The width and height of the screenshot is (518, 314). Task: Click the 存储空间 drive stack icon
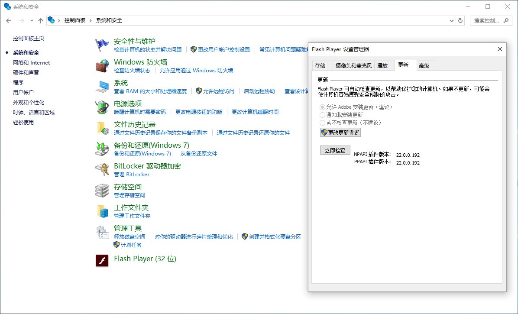(102, 190)
